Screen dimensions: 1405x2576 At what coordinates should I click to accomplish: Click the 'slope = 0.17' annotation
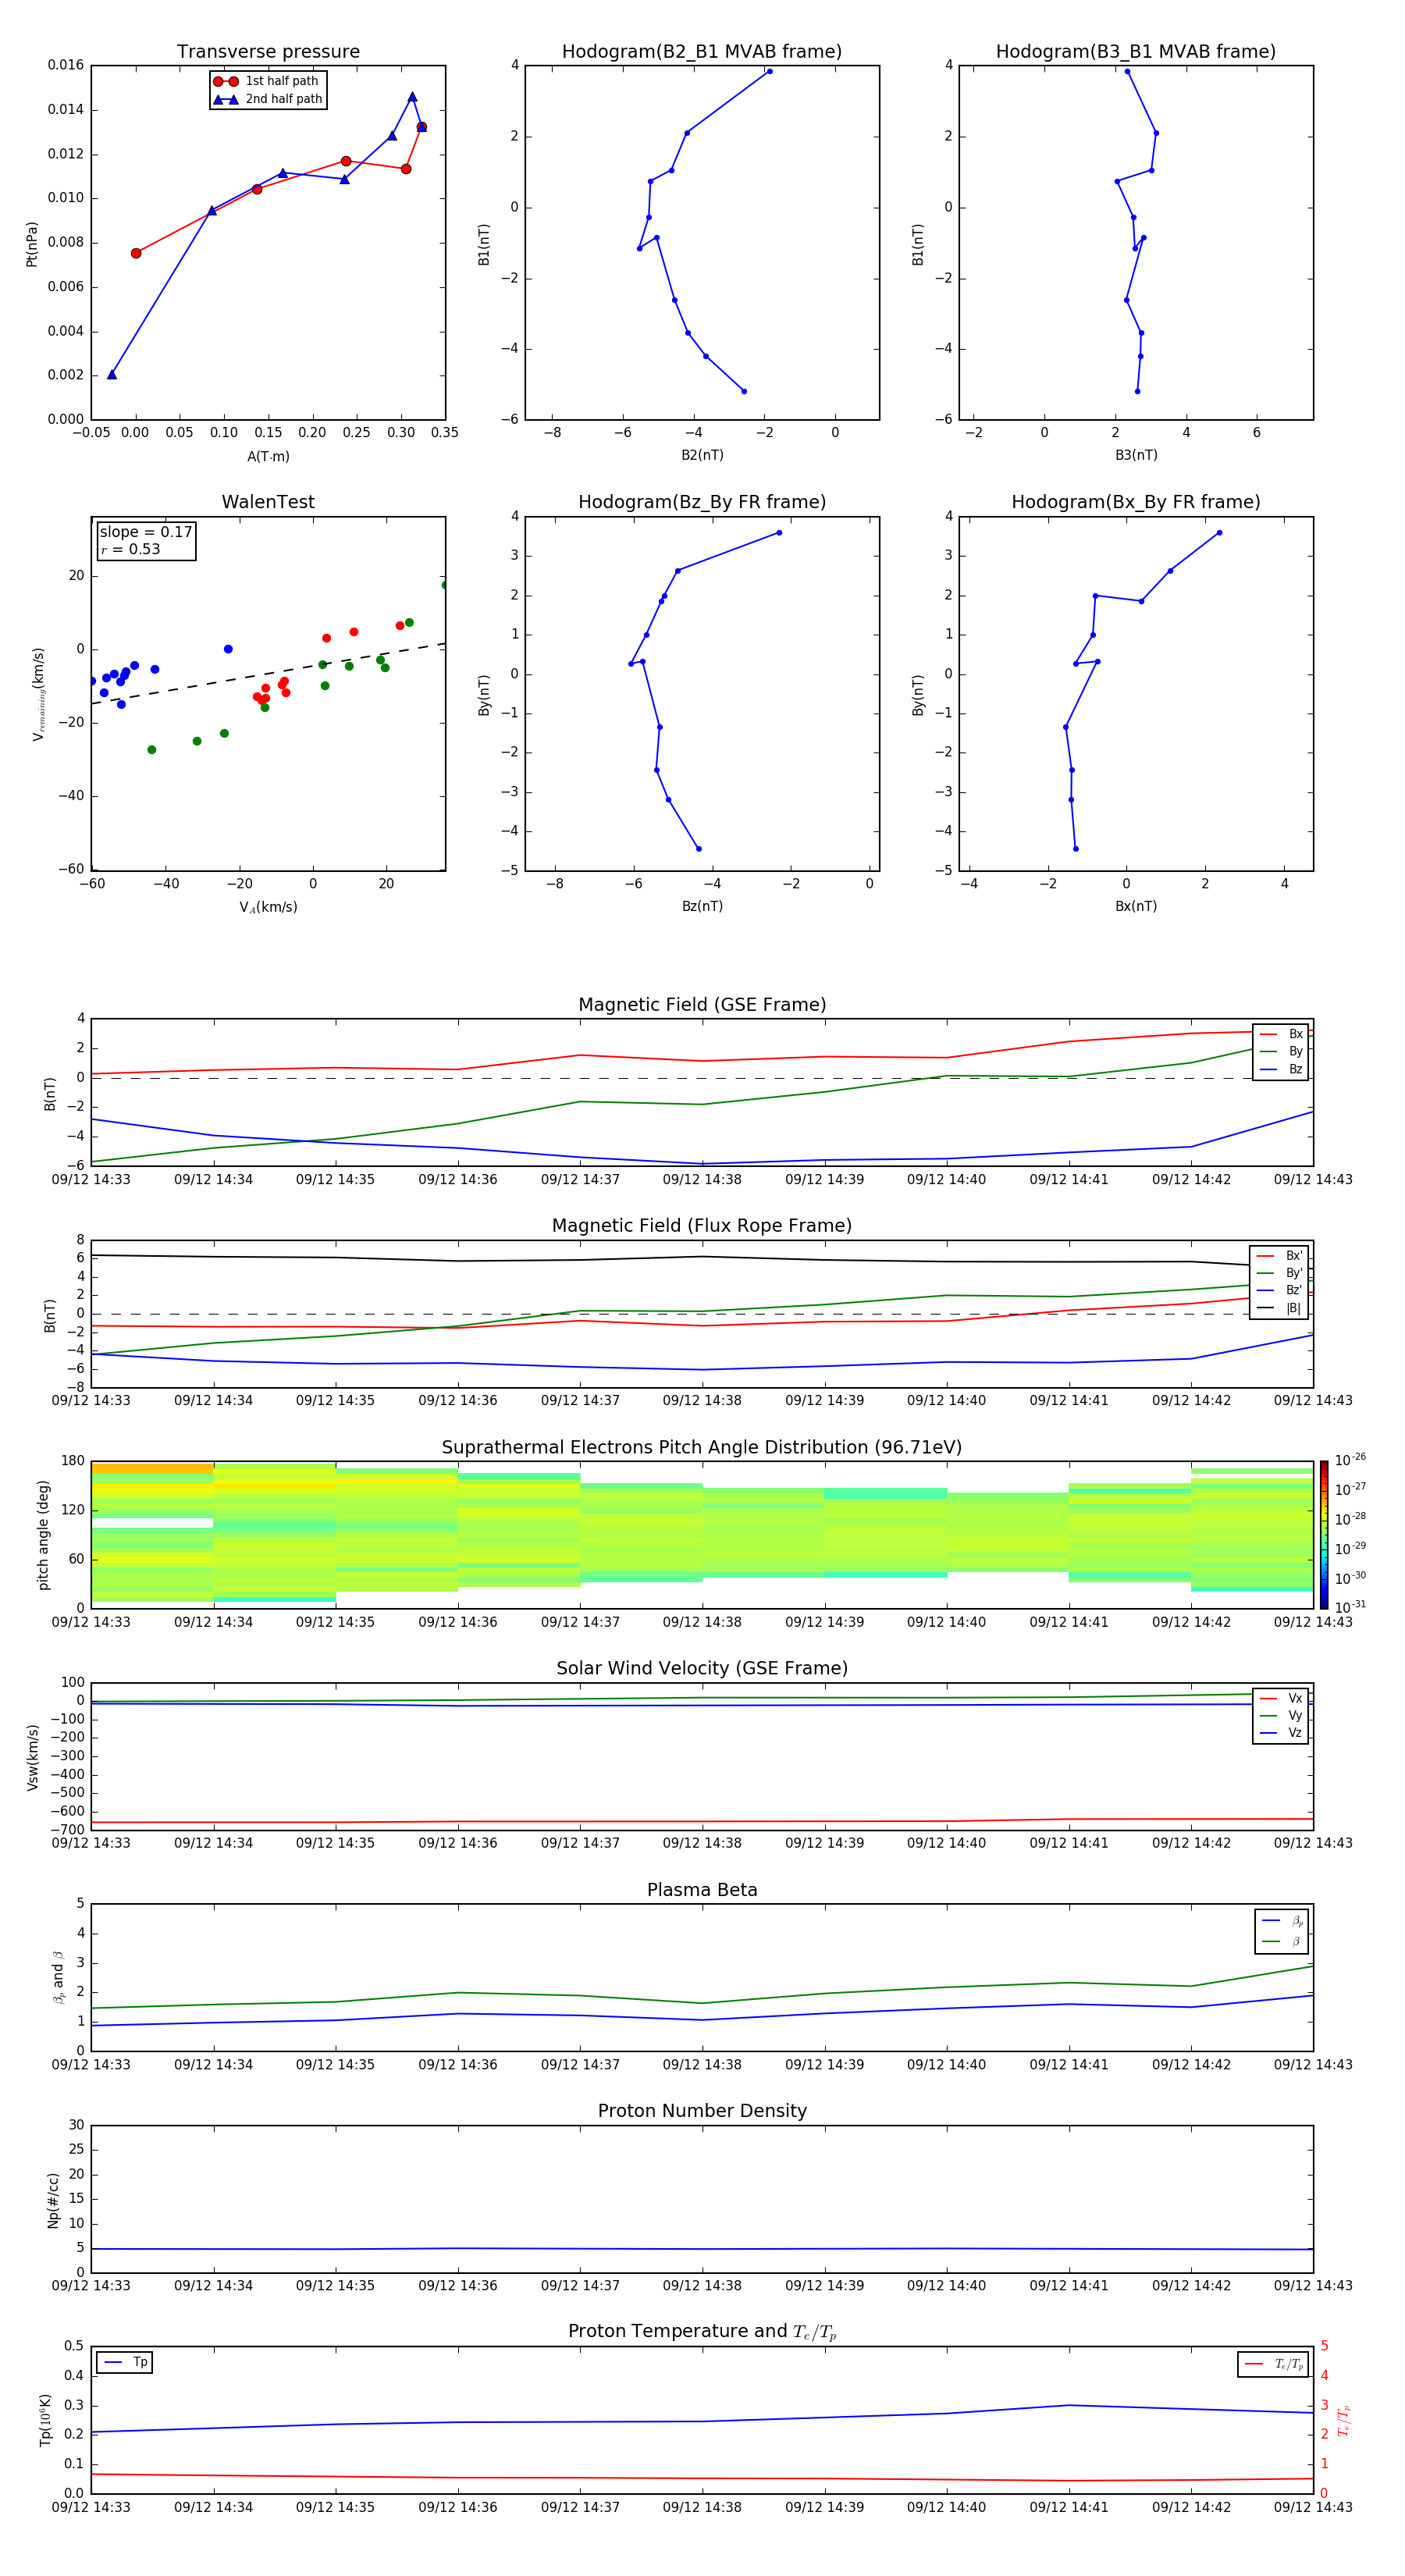pos(146,532)
